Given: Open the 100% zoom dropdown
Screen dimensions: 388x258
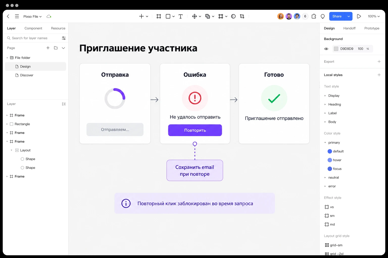Looking at the screenshot, I should click(374, 16).
